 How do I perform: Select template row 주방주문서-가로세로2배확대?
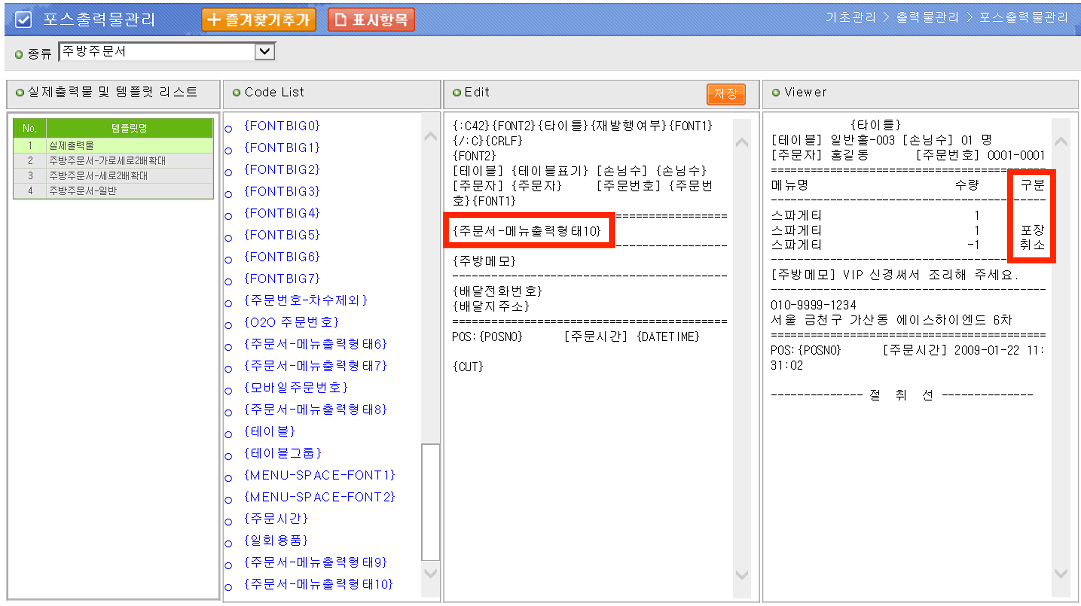coord(107,161)
